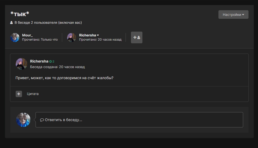Click the user icon beside participants count

pyautogui.click(x=11, y=23)
